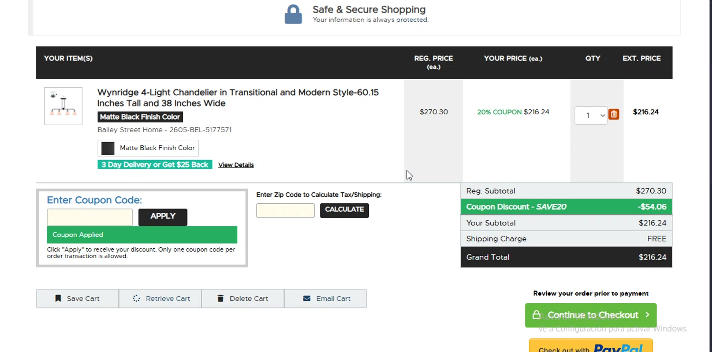Open the quantity dropdown
712x352 pixels.
click(x=591, y=115)
